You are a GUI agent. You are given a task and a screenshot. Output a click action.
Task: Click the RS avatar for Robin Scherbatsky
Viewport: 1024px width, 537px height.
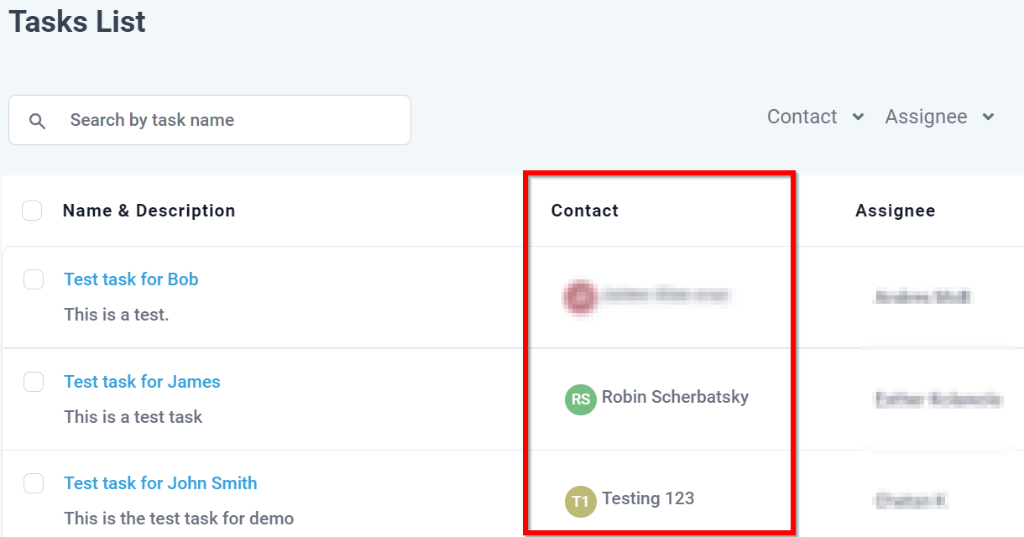point(580,399)
